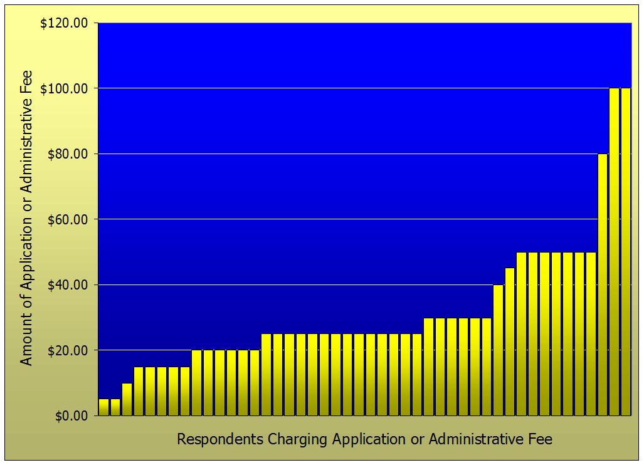This screenshot has width=644, height=465.
Task: Click the $40.00 axis label
Action: (68, 285)
